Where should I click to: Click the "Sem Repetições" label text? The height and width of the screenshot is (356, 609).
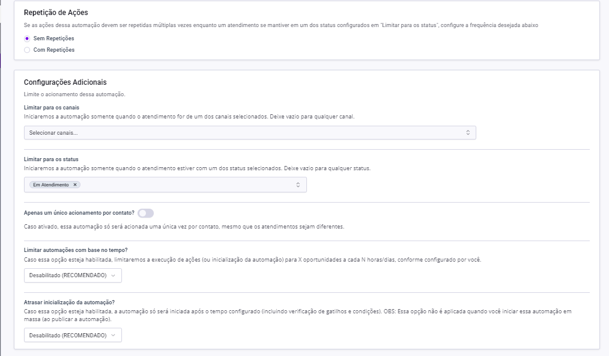pos(53,38)
